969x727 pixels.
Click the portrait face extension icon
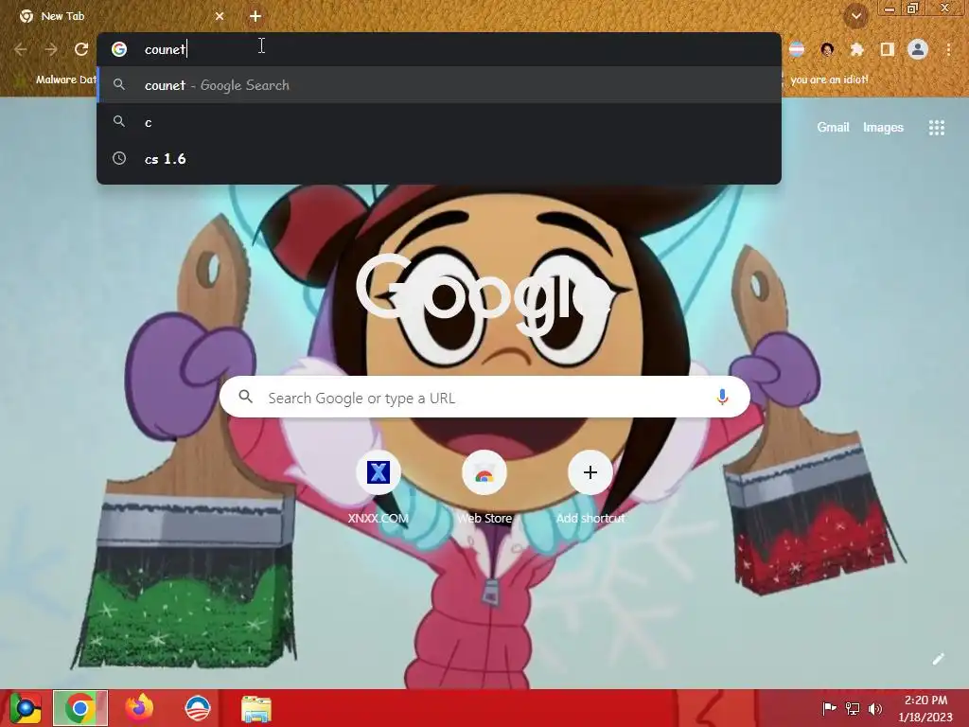pos(827,49)
